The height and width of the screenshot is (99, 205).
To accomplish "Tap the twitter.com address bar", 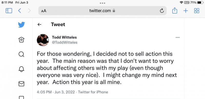I will click(x=102, y=11).
